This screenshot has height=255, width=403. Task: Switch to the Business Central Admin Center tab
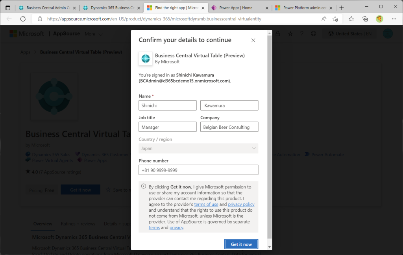[48, 8]
